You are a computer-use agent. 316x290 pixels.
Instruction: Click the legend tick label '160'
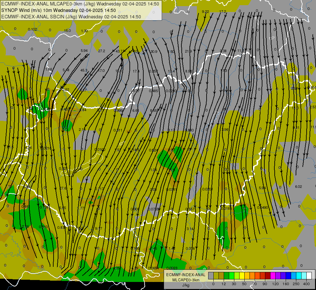pos(286,284)
